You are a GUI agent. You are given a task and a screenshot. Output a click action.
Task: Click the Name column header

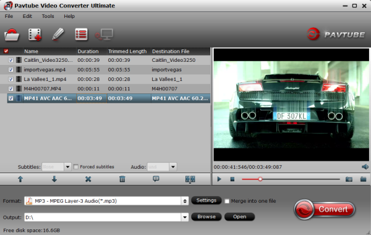point(49,51)
